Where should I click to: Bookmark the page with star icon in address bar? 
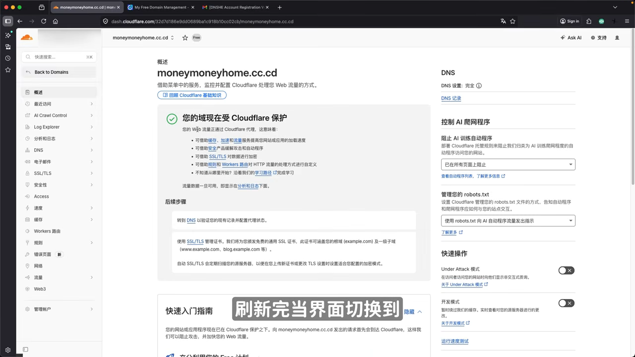point(512,21)
